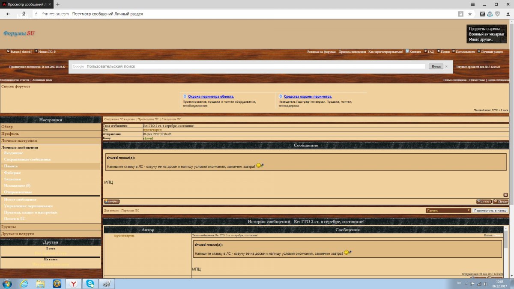Open the Входящие inbox folder
Screen dimensions: 514x289
(x=14, y=153)
